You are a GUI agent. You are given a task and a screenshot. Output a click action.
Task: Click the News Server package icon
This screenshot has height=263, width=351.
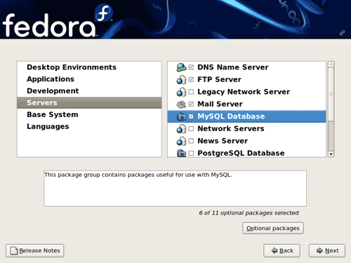click(181, 141)
